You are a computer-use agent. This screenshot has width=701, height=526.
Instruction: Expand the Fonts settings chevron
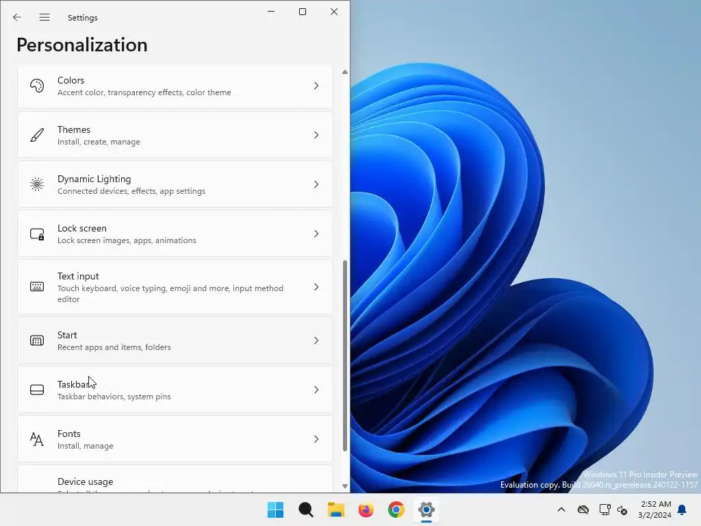[x=316, y=439]
